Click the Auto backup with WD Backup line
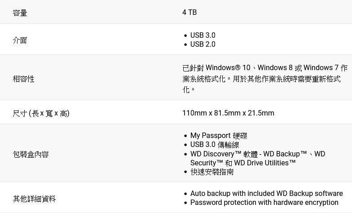This screenshot has height=213, width=352. [266, 193]
